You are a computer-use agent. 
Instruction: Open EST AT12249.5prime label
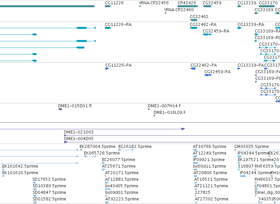coord(210,153)
